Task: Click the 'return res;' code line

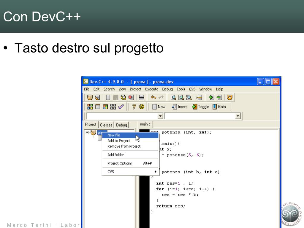Action: tap(171, 206)
